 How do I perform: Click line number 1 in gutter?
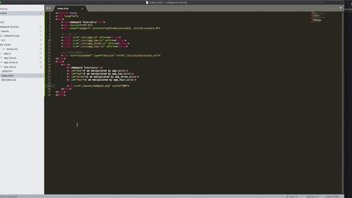[x=50, y=13]
